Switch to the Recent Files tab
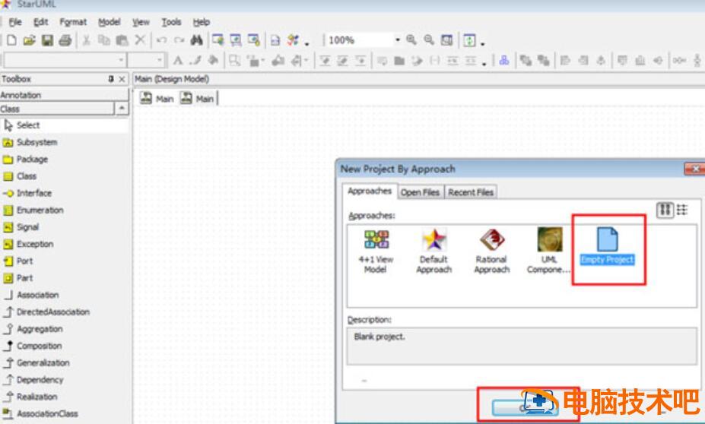The image size is (705, 424). pos(471,192)
